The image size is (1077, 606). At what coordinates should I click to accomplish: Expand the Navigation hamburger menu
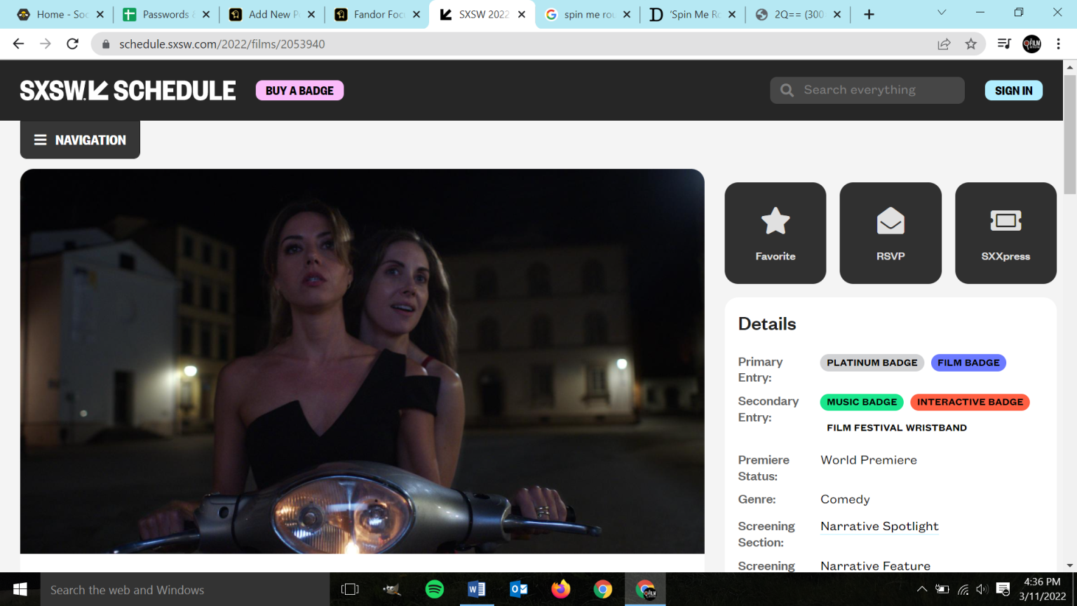pyautogui.click(x=80, y=140)
